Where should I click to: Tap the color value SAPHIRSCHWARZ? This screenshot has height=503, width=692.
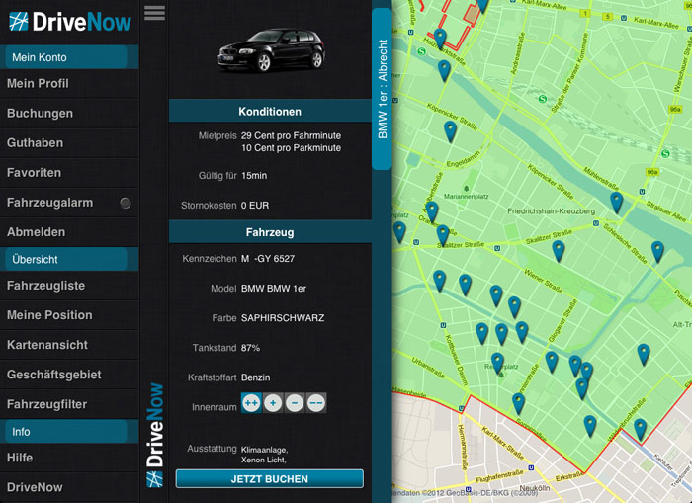click(283, 318)
